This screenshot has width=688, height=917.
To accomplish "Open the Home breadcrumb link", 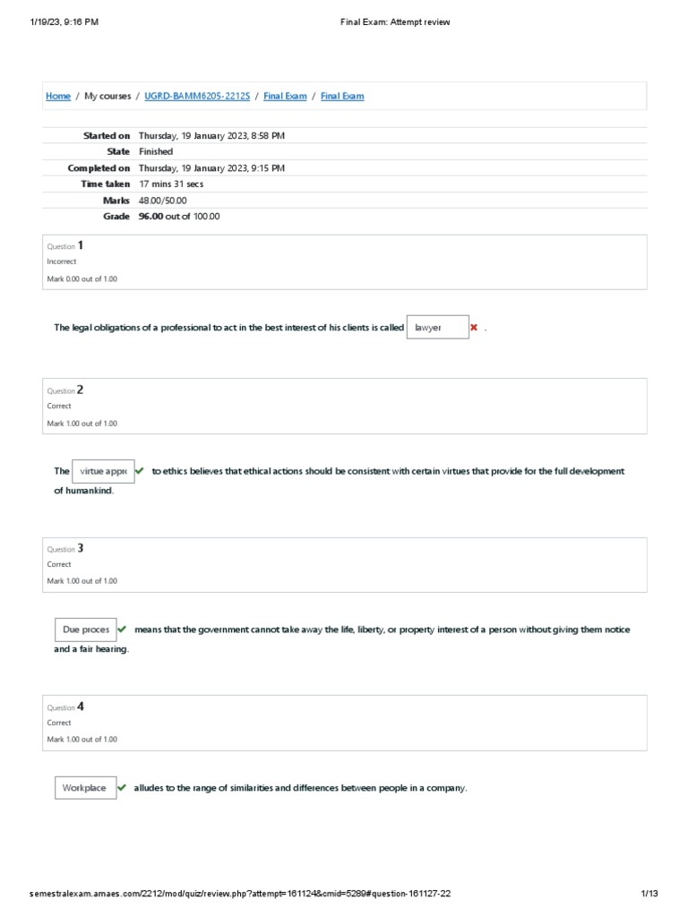I will click(58, 96).
